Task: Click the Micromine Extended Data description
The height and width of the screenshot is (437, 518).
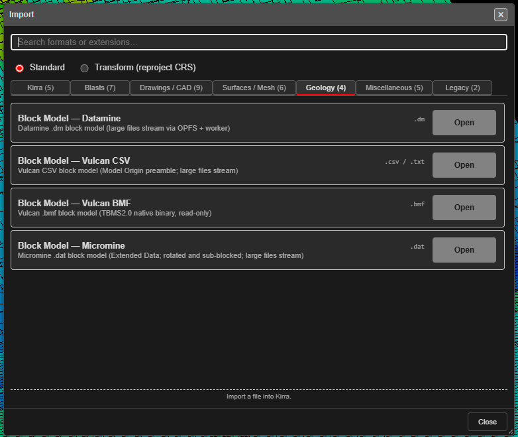Action: pos(160,256)
